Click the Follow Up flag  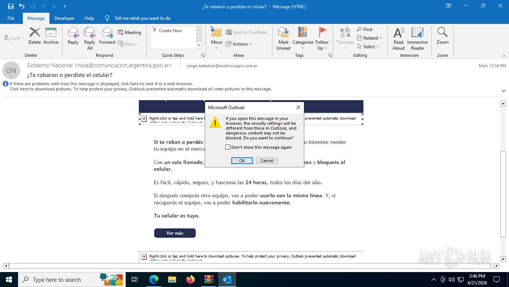pyautogui.click(x=322, y=38)
